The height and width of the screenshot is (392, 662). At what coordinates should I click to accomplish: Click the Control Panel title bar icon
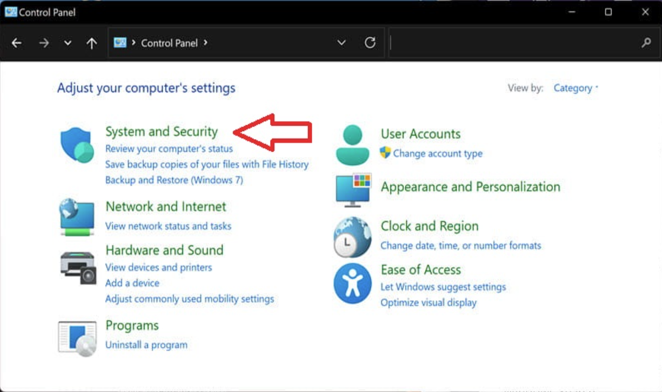pyautogui.click(x=10, y=12)
